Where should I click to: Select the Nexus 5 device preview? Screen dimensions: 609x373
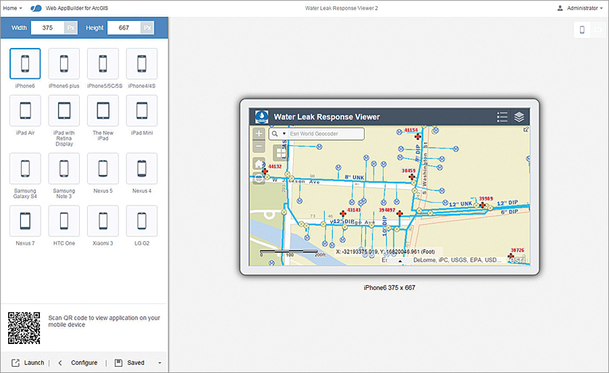click(103, 169)
